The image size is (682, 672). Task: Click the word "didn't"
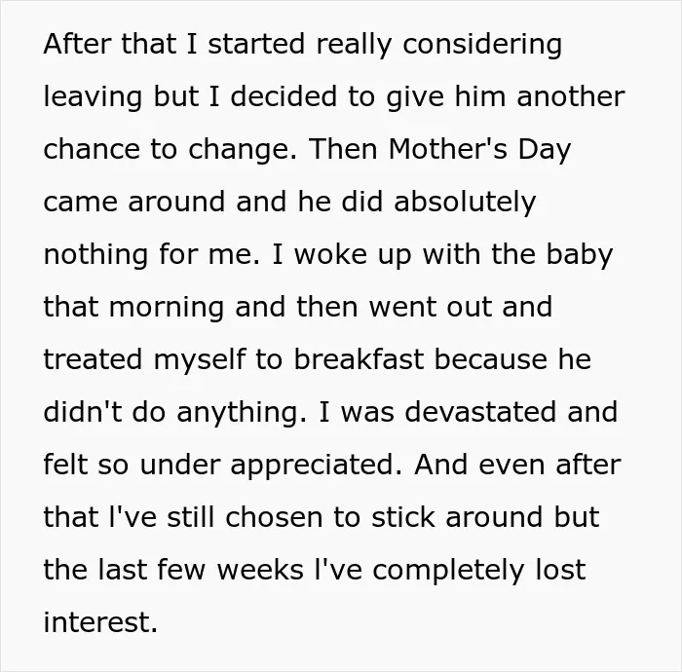(83, 412)
